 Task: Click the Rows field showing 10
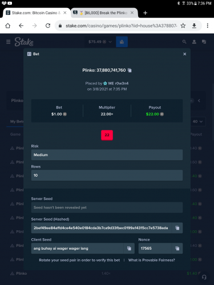107,175
